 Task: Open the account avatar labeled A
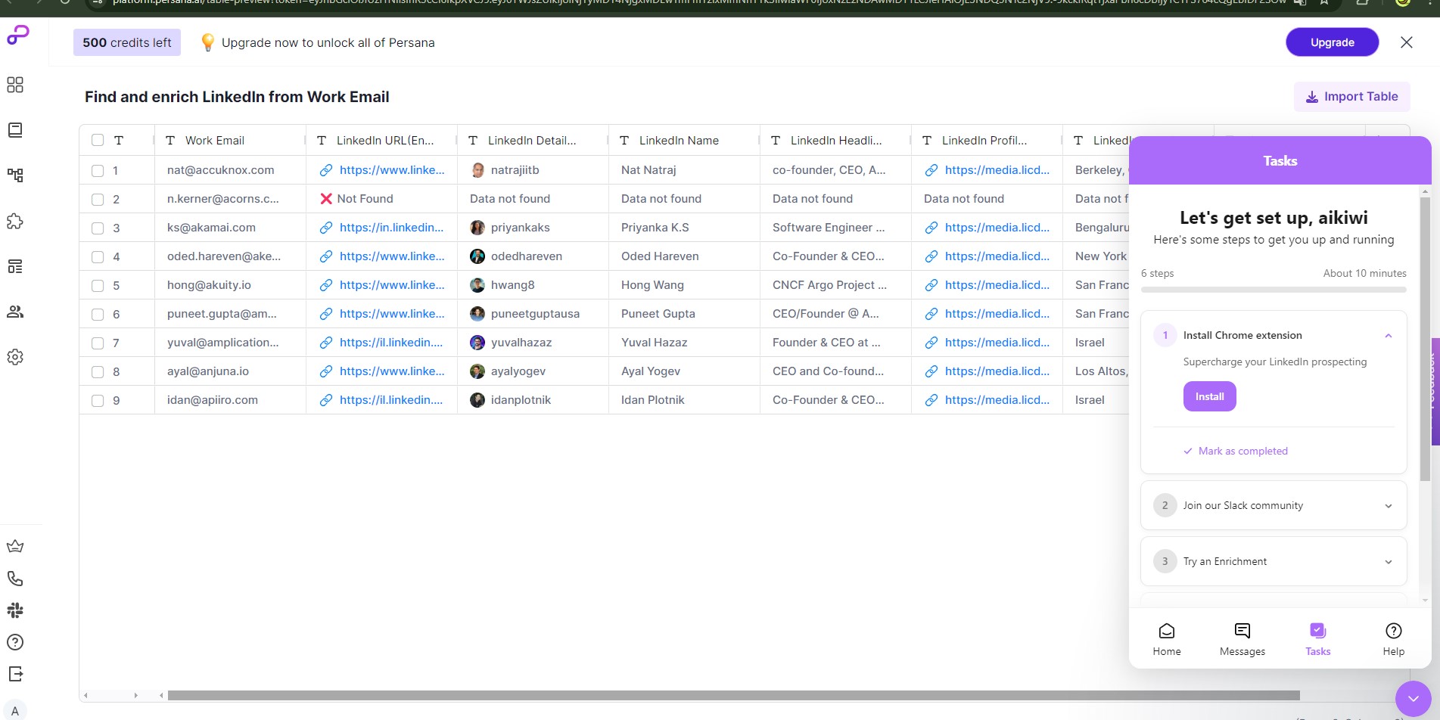coord(15,711)
